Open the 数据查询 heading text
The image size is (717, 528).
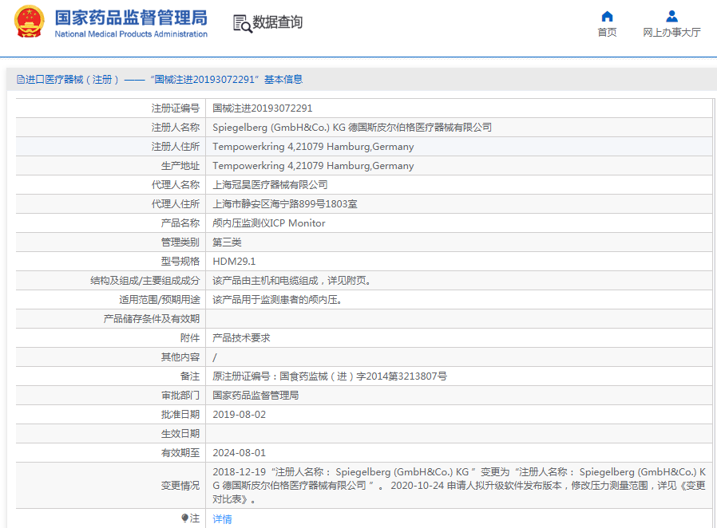pyautogui.click(x=278, y=22)
